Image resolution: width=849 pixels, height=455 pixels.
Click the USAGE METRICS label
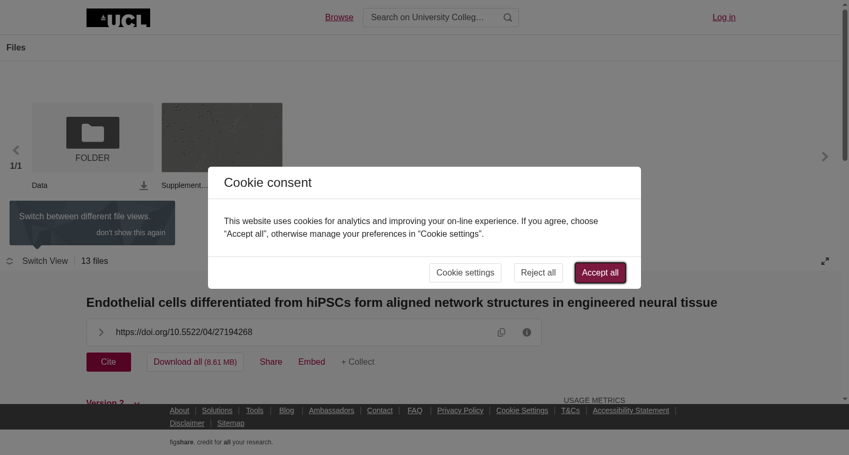[x=594, y=400]
